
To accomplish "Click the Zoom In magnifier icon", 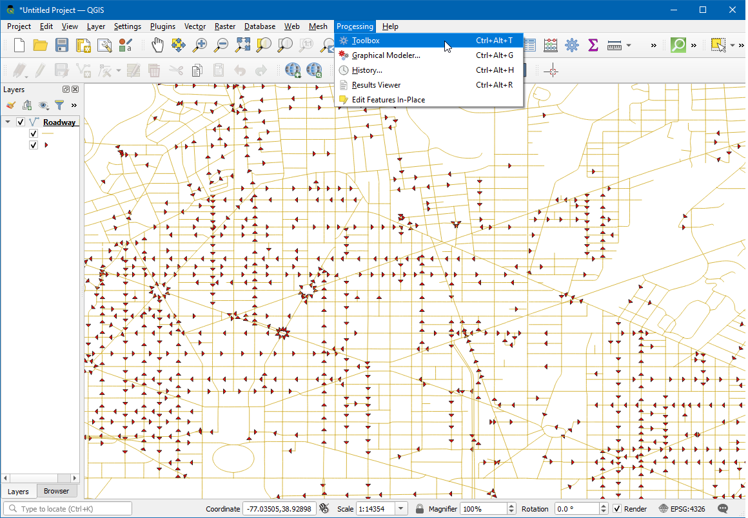I will [201, 45].
